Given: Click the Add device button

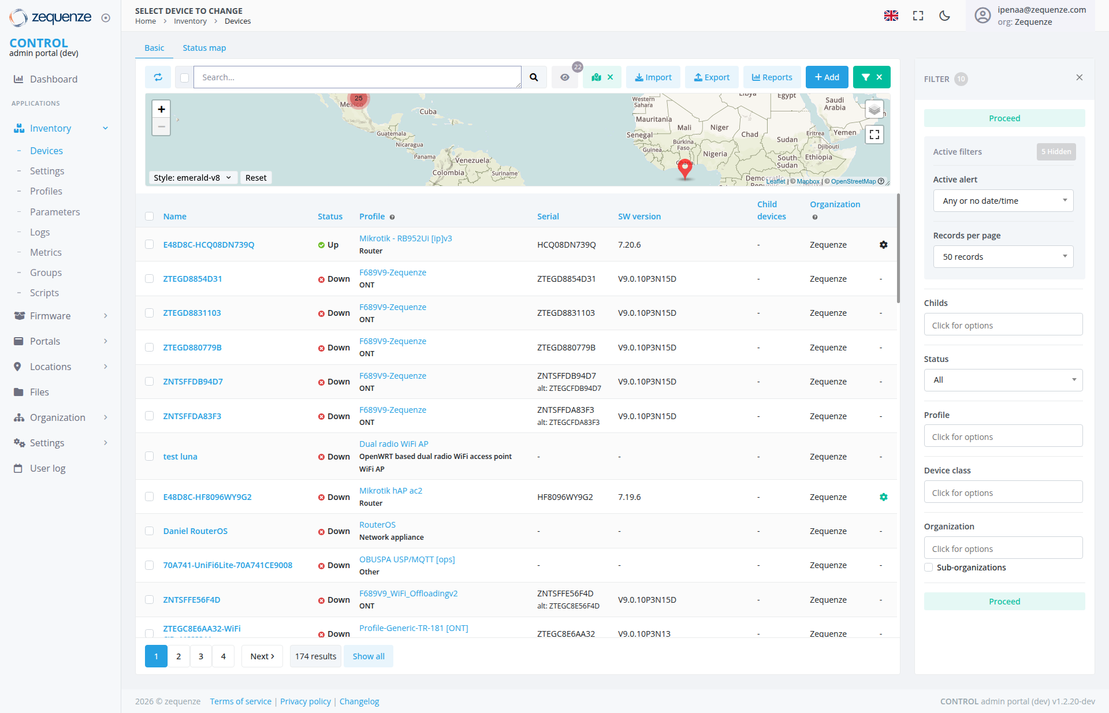Looking at the screenshot, I should click(827, 77).
